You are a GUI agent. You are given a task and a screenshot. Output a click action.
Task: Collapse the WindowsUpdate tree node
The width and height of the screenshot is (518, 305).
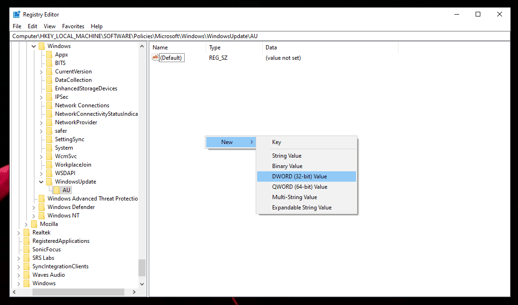click(41, 182)
